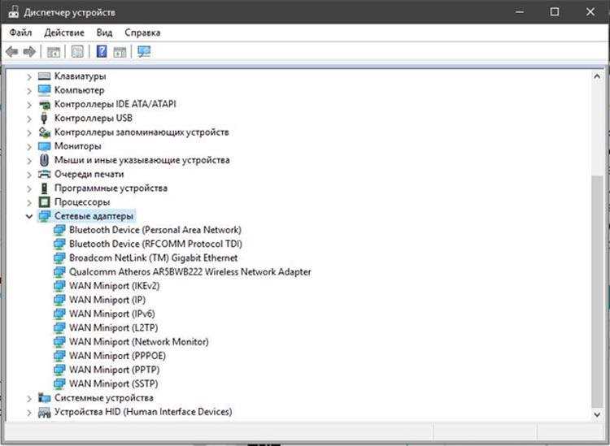Expand the Контроллеры USB node
The image size is (610, 446).
click(29, 119)
